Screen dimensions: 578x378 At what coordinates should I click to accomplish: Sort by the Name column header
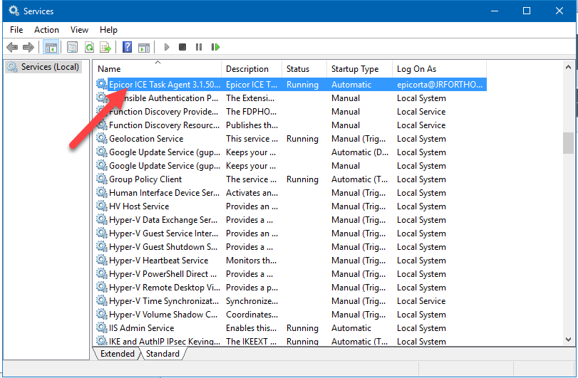(x=157, y=69)
